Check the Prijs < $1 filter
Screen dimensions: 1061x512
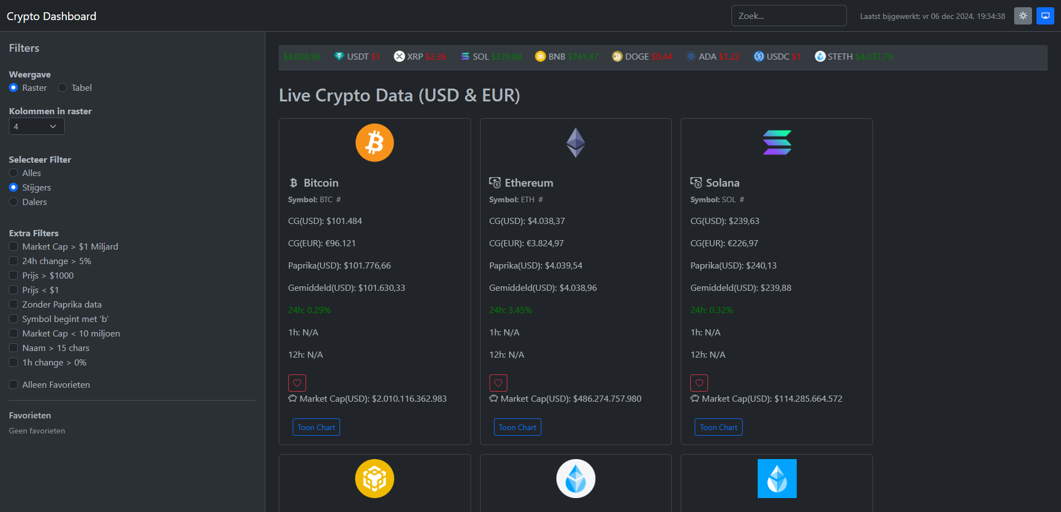pos(13,290)
